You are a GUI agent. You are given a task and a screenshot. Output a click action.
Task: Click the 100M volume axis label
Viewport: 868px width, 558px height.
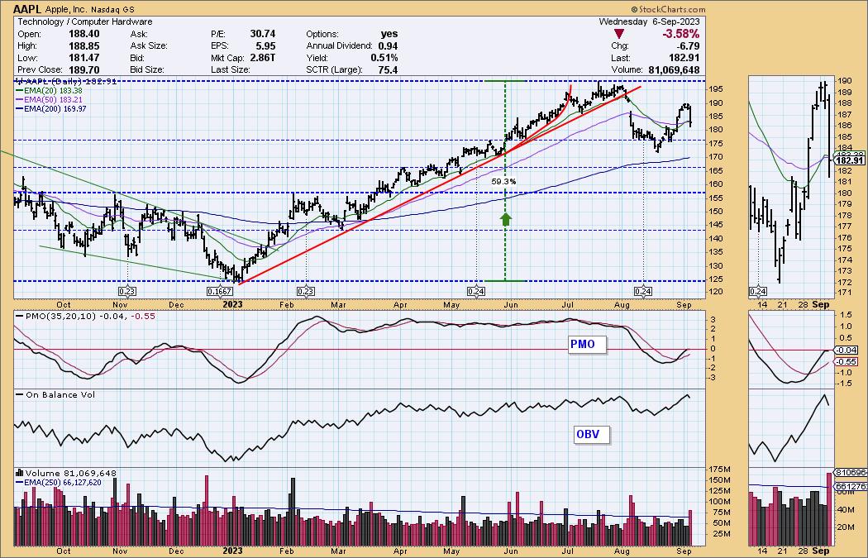(x=719, y=502)
